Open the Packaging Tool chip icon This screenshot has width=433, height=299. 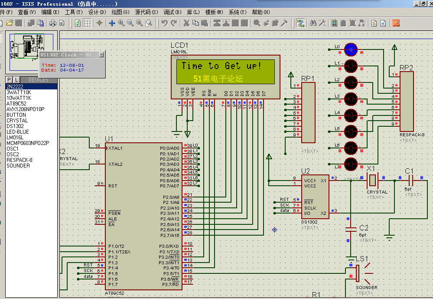tap(275, 23)
